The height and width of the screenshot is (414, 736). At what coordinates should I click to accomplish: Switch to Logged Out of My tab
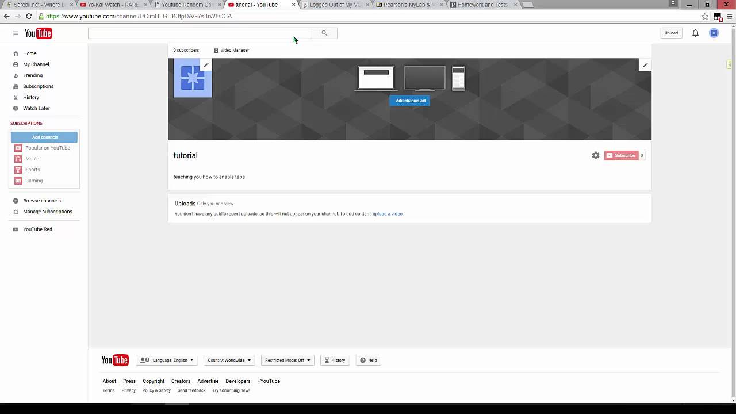(335, 5)
